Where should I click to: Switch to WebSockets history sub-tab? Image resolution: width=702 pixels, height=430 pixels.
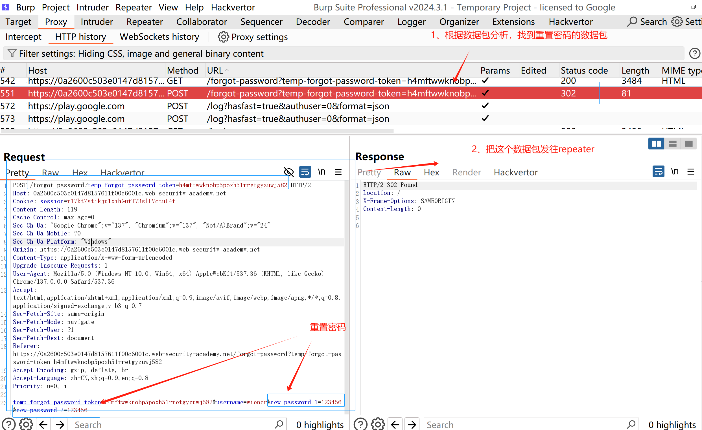[x=159, y=37]
